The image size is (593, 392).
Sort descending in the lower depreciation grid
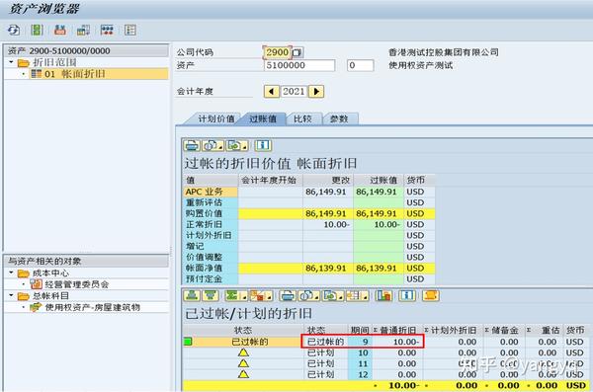click(211, 295)
